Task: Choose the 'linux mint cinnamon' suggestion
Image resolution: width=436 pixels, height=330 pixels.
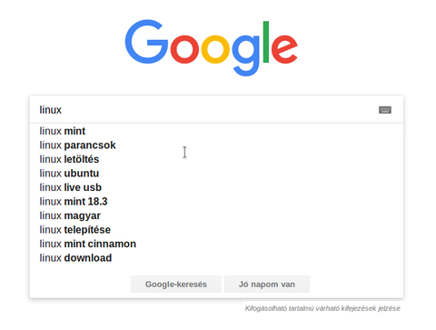Action: pos(216,244)
